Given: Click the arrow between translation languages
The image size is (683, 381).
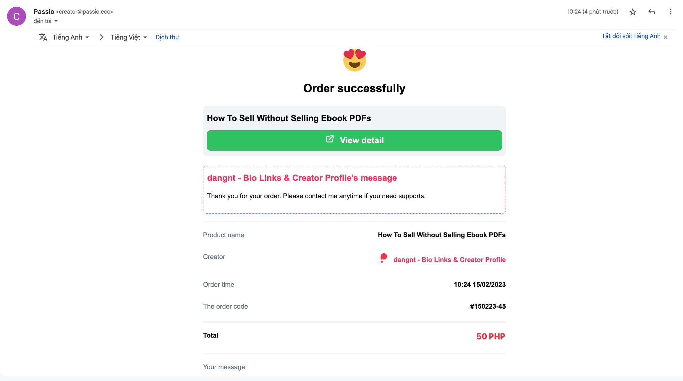Looking at the screenshot, I should 101,37.
